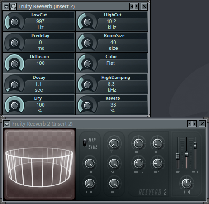Click the Color knob
Viewport: 209px width, 204px height.
coord(87,64)
